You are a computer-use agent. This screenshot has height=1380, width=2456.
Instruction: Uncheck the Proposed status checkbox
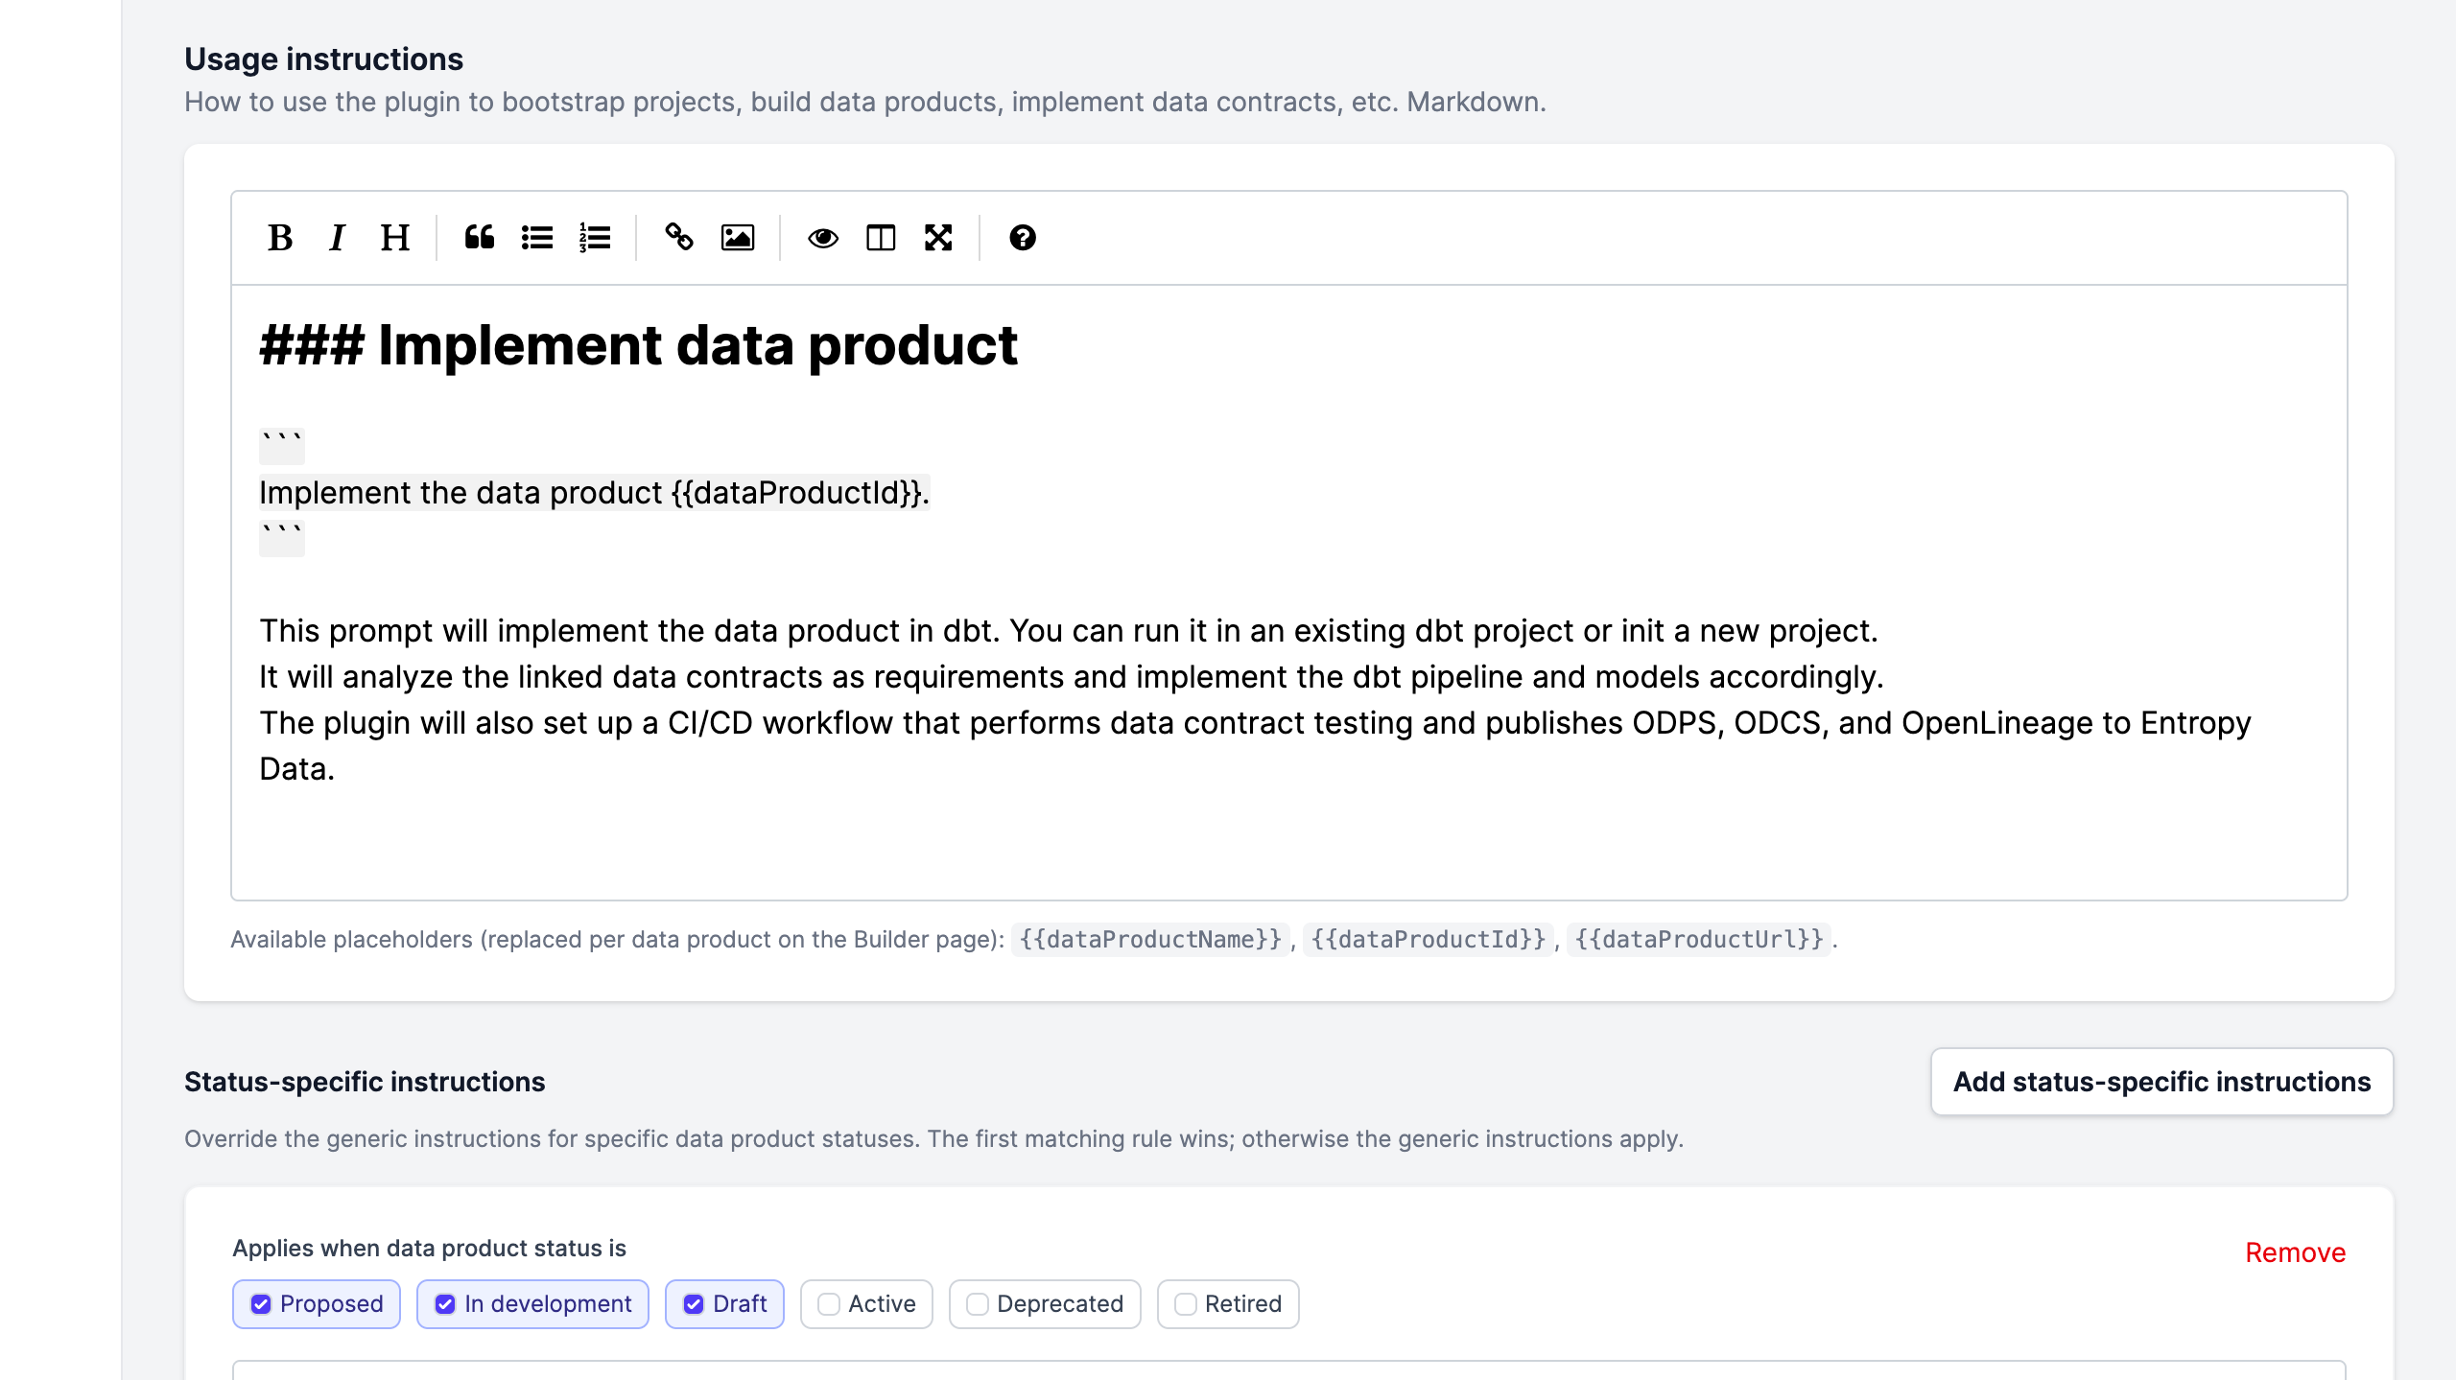(261, 1304)
